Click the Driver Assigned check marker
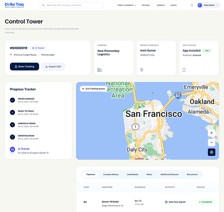224x212 pixels. tap(12, 100)
